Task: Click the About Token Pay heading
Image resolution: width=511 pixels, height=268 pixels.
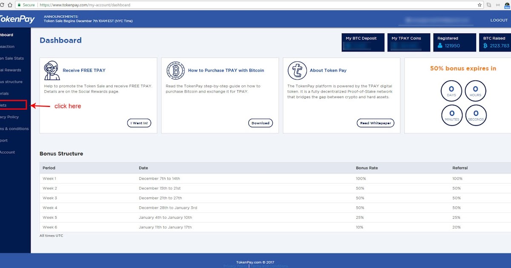Action: pos(328,71)
